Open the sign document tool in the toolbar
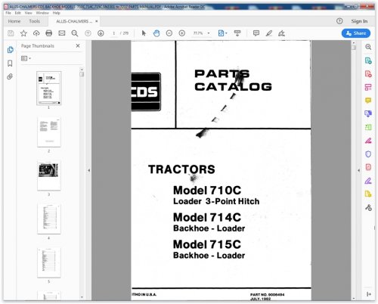 pyautogui.click(x=281, y=33)
